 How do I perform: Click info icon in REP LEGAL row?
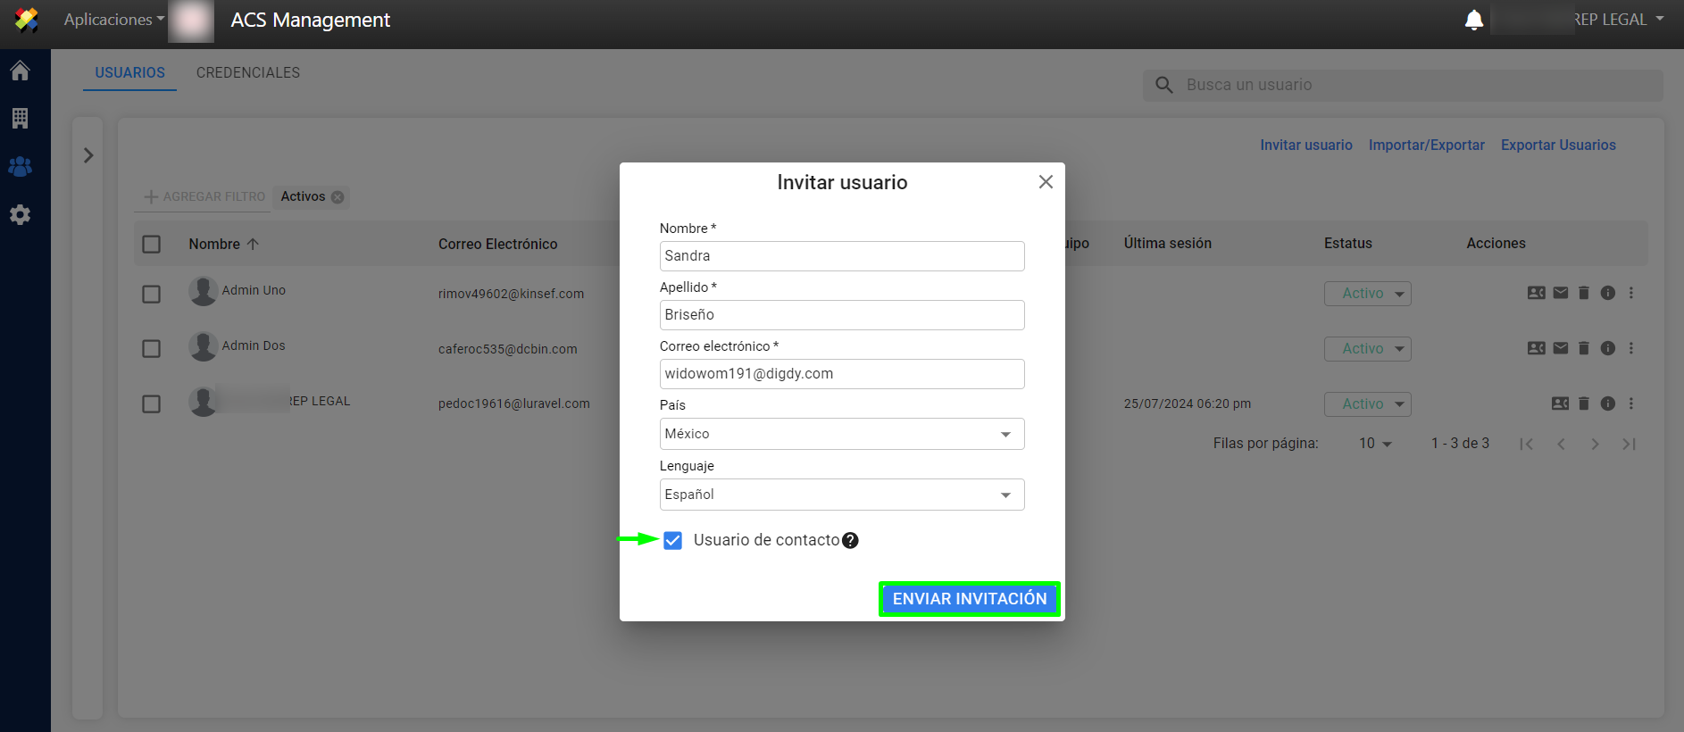click(1607, 403)
